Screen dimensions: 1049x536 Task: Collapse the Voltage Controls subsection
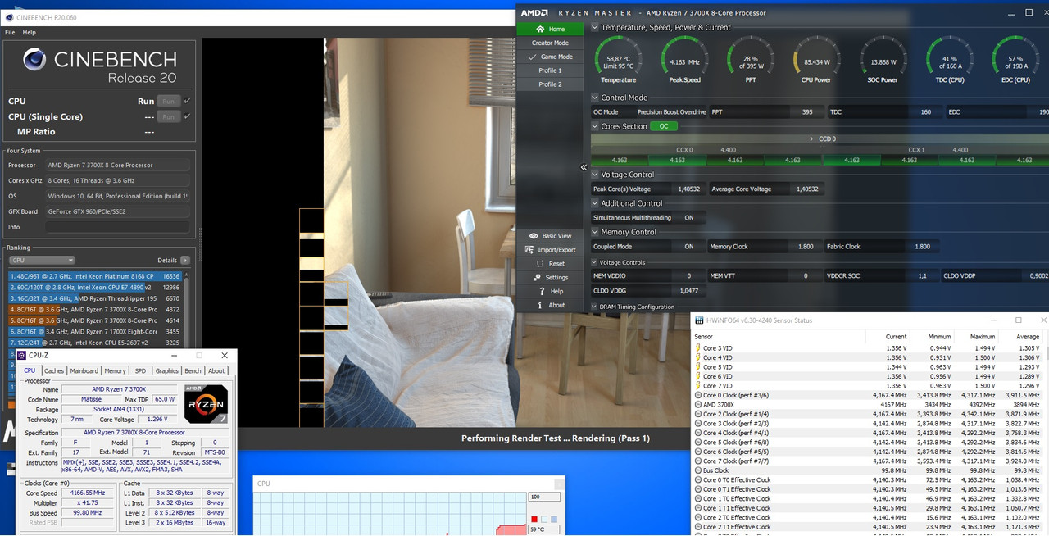point(595,262)
